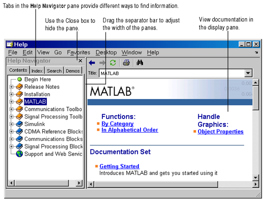
Task: Follow the By Category link
Action: point(117,124)
